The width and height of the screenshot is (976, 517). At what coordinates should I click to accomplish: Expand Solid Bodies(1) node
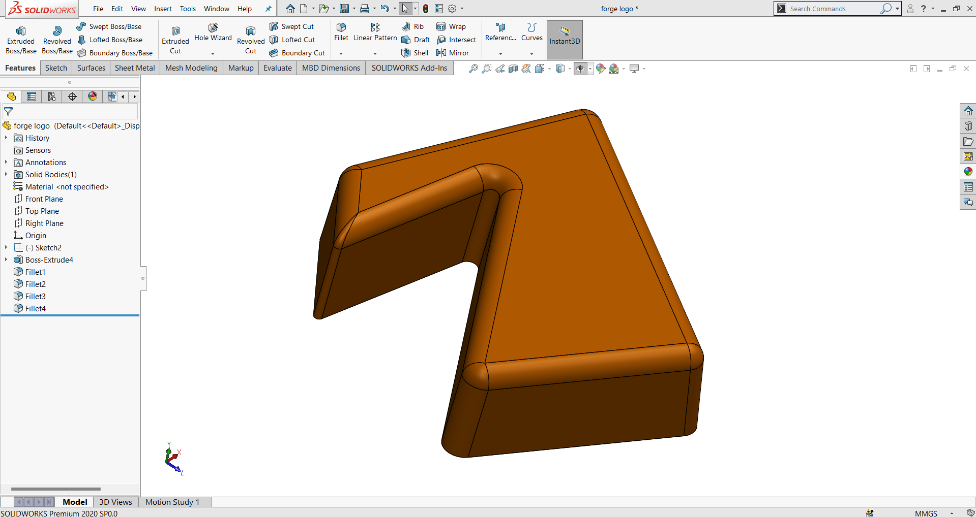click(x=6, y=174)
